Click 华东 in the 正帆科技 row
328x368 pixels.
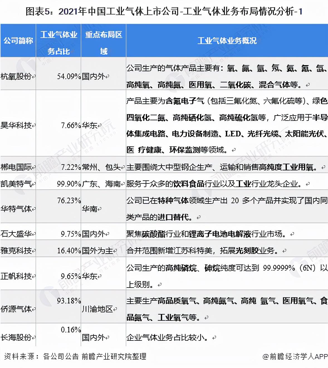tap(90, 276)
